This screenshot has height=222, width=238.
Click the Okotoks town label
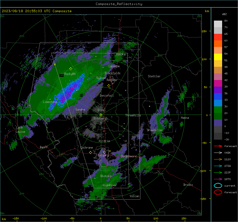click(106, 176)
